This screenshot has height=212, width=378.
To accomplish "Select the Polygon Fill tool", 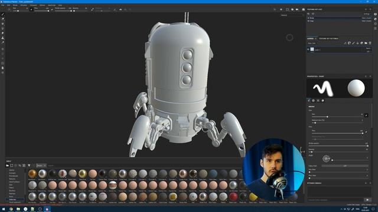I will coord(2,28).
